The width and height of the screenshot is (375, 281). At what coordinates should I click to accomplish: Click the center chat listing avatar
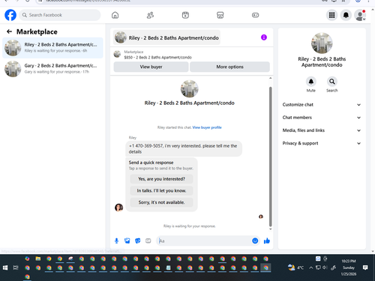coord(190,89)
